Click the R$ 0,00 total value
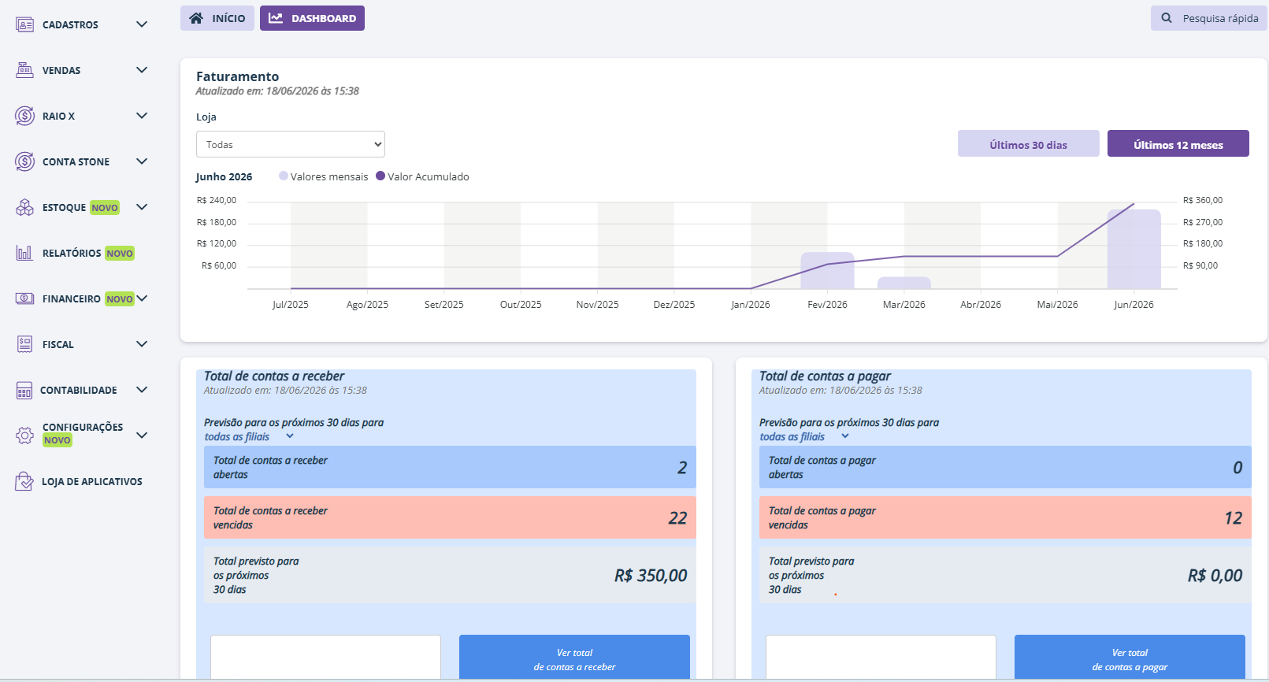 pos(1215,576)
